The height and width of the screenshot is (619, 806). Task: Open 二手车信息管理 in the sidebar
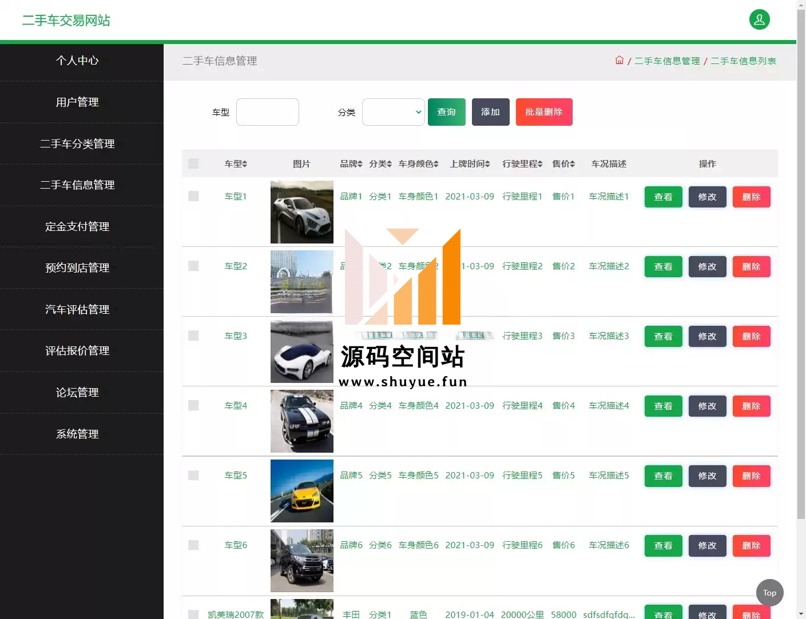(77, 185)
